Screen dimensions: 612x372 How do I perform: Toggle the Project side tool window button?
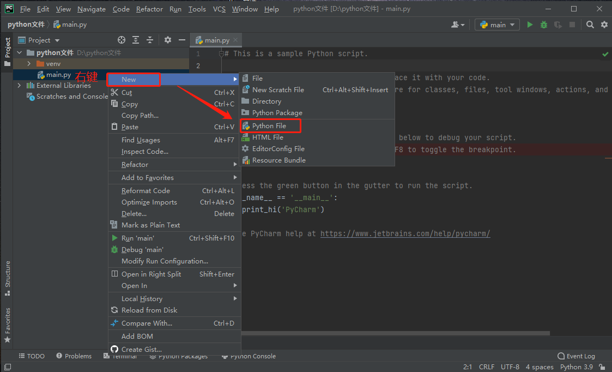8,52
